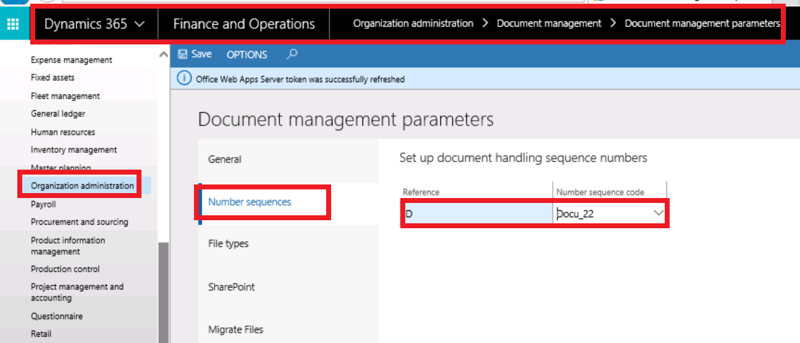Select Organization administration in navigation pane

82,186
